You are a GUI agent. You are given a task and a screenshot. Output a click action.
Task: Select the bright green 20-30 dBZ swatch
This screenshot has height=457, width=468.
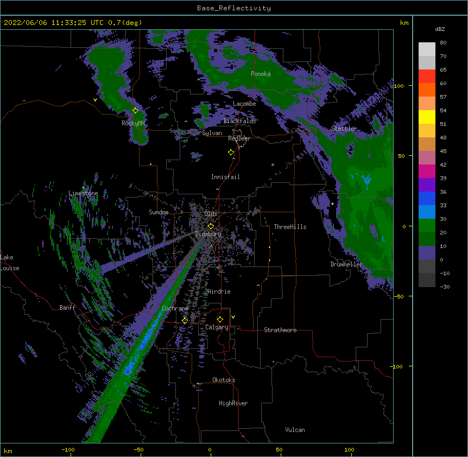click(427, 226)
